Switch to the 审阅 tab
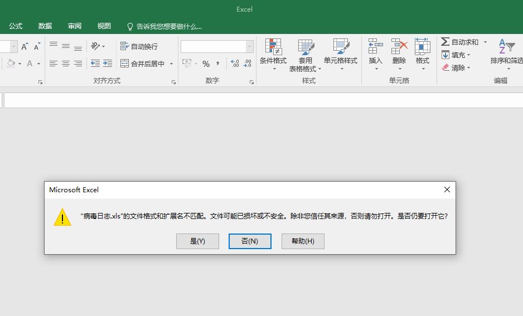The image size is (523, 316). [x=75, y=26]
